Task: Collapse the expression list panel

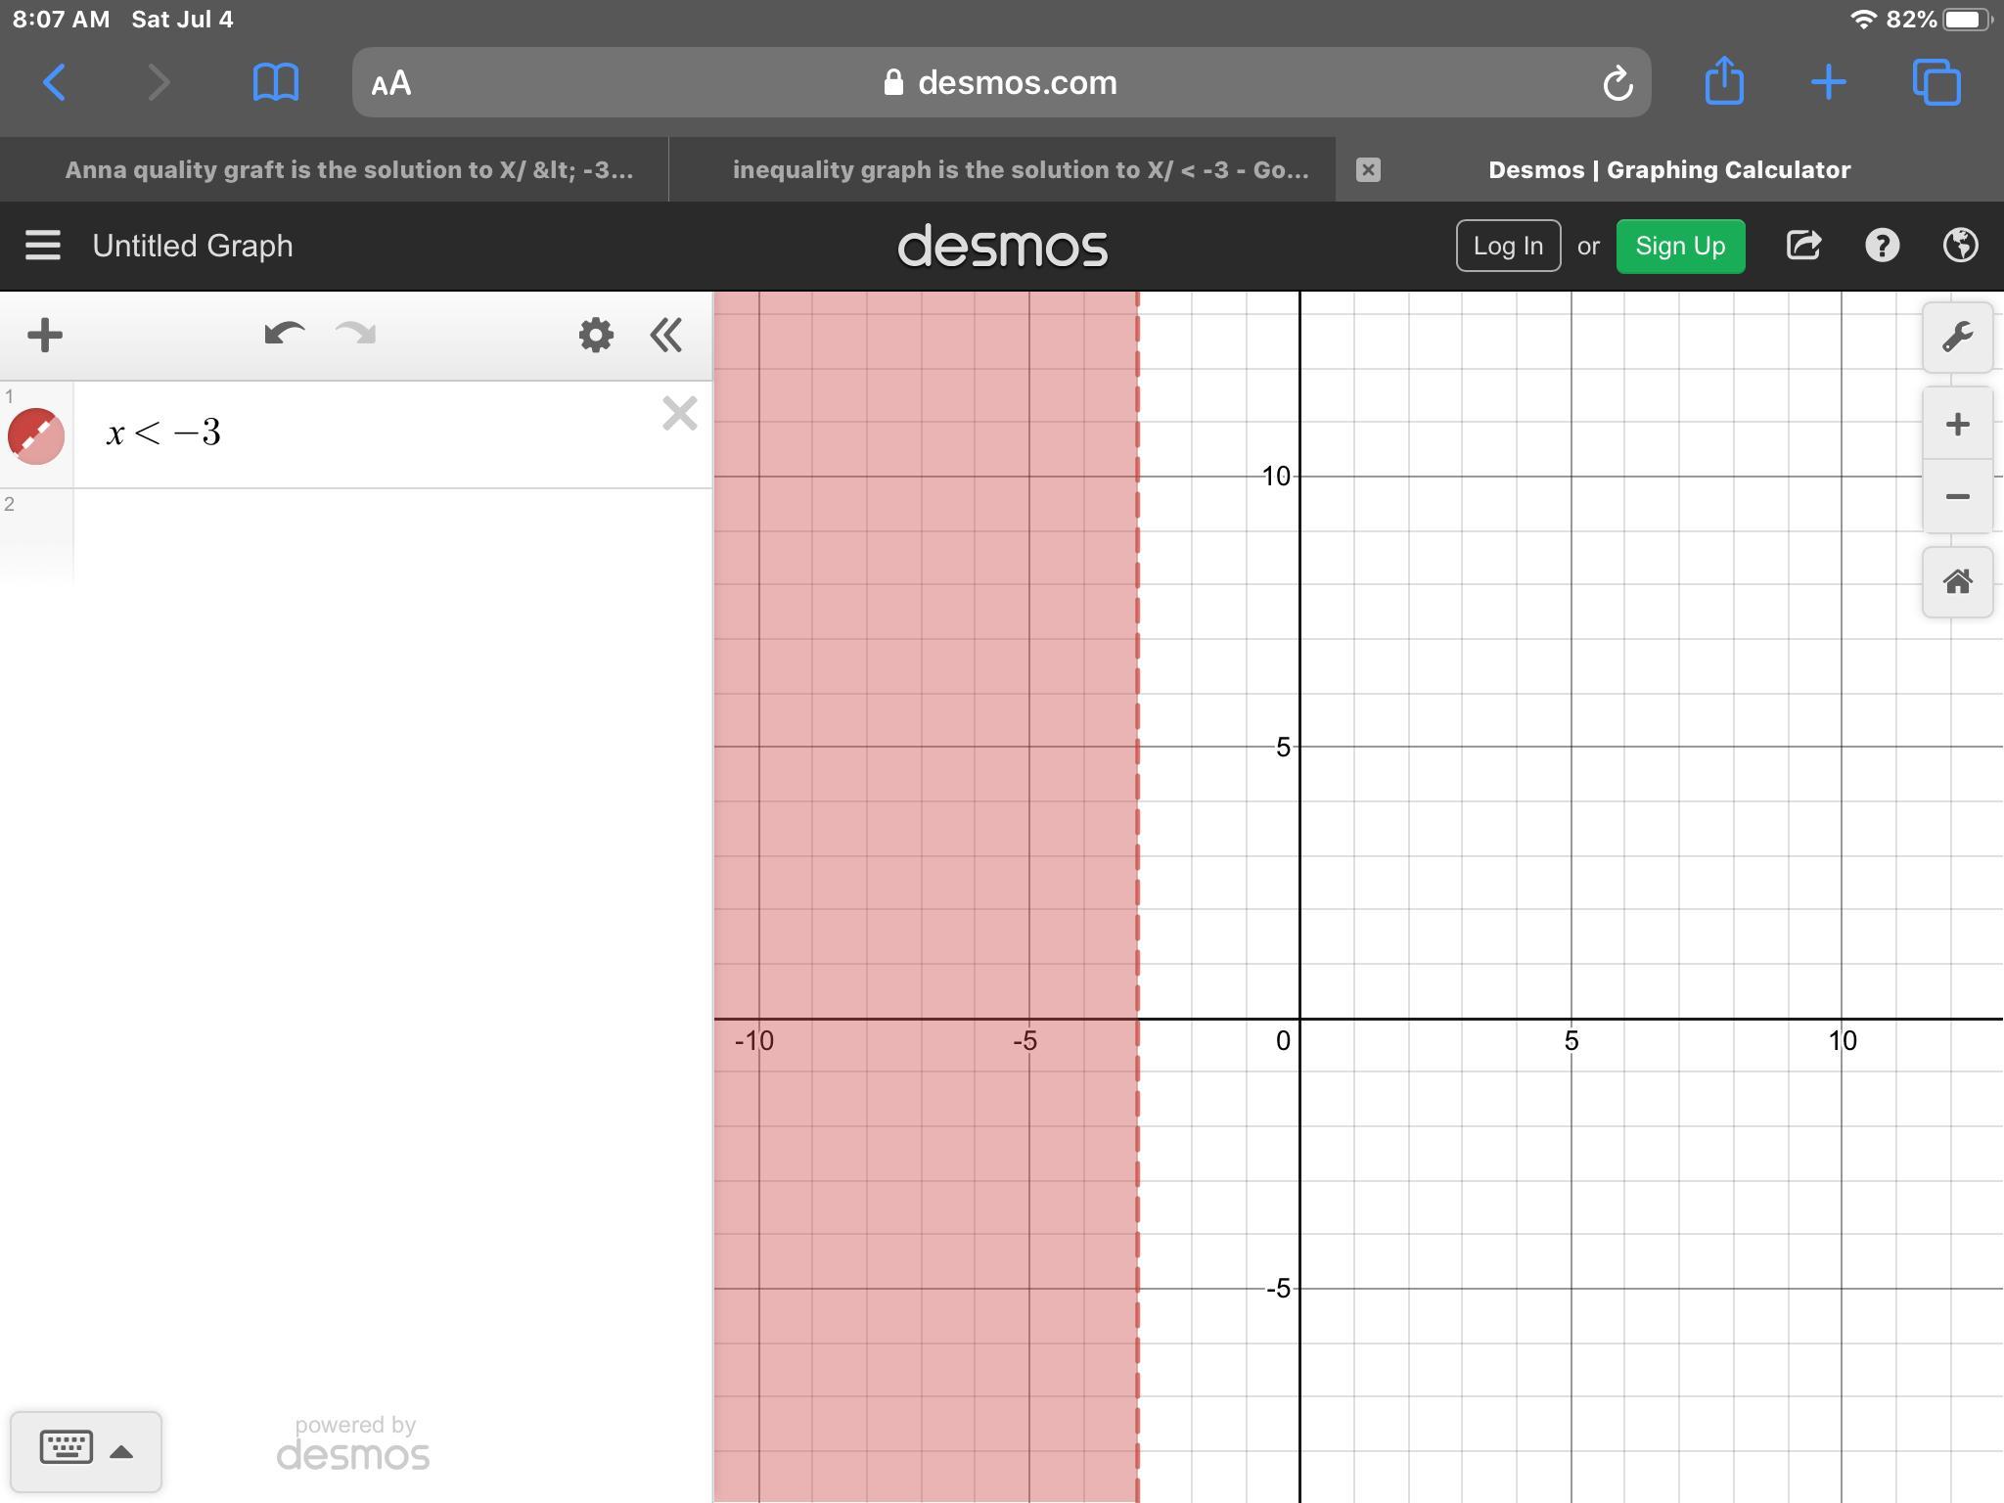Action: [x=666, y=336]
